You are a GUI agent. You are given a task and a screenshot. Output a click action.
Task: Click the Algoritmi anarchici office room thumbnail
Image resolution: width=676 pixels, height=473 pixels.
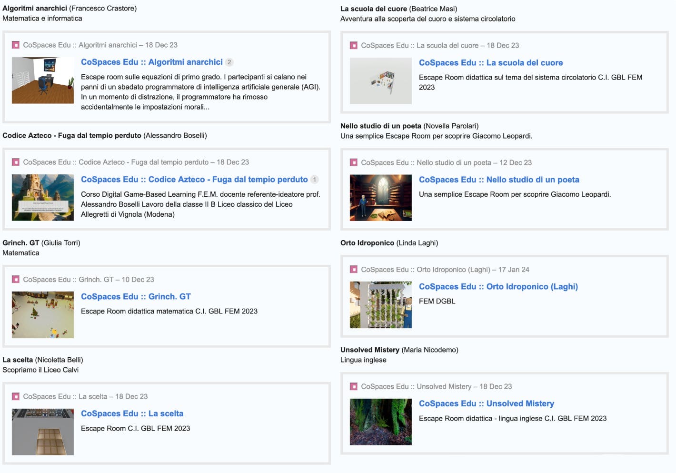(x=43, y=81)
